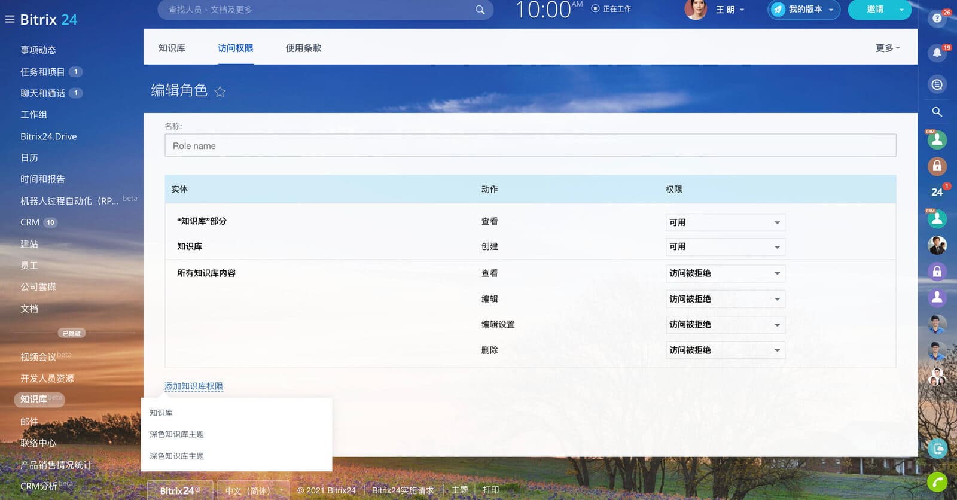This screenshot has height=500, width=957.
Task: Click the 打印 footer link
Action: [x=490, y=490]
